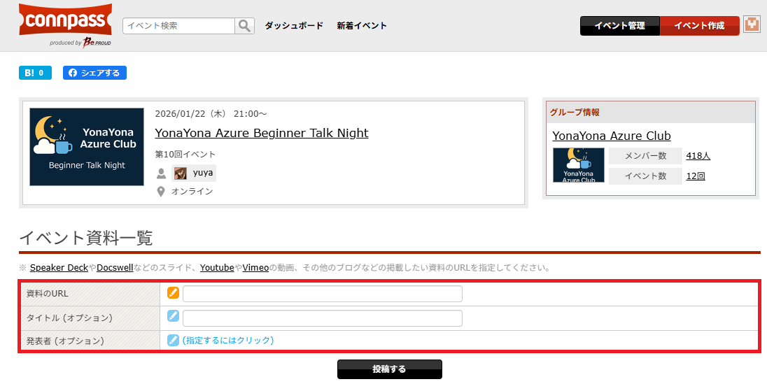Share on Facebook with シェアする button
This screenshot has width=767, height=391.
tap(95, 73)
